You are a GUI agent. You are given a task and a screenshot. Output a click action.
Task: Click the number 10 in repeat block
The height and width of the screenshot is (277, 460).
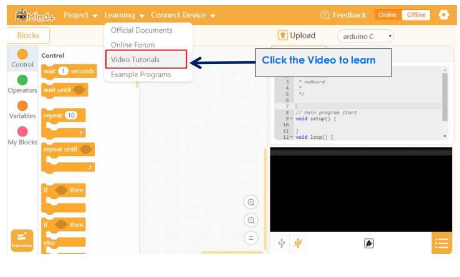pyautogui.click(x=71, y=116)
